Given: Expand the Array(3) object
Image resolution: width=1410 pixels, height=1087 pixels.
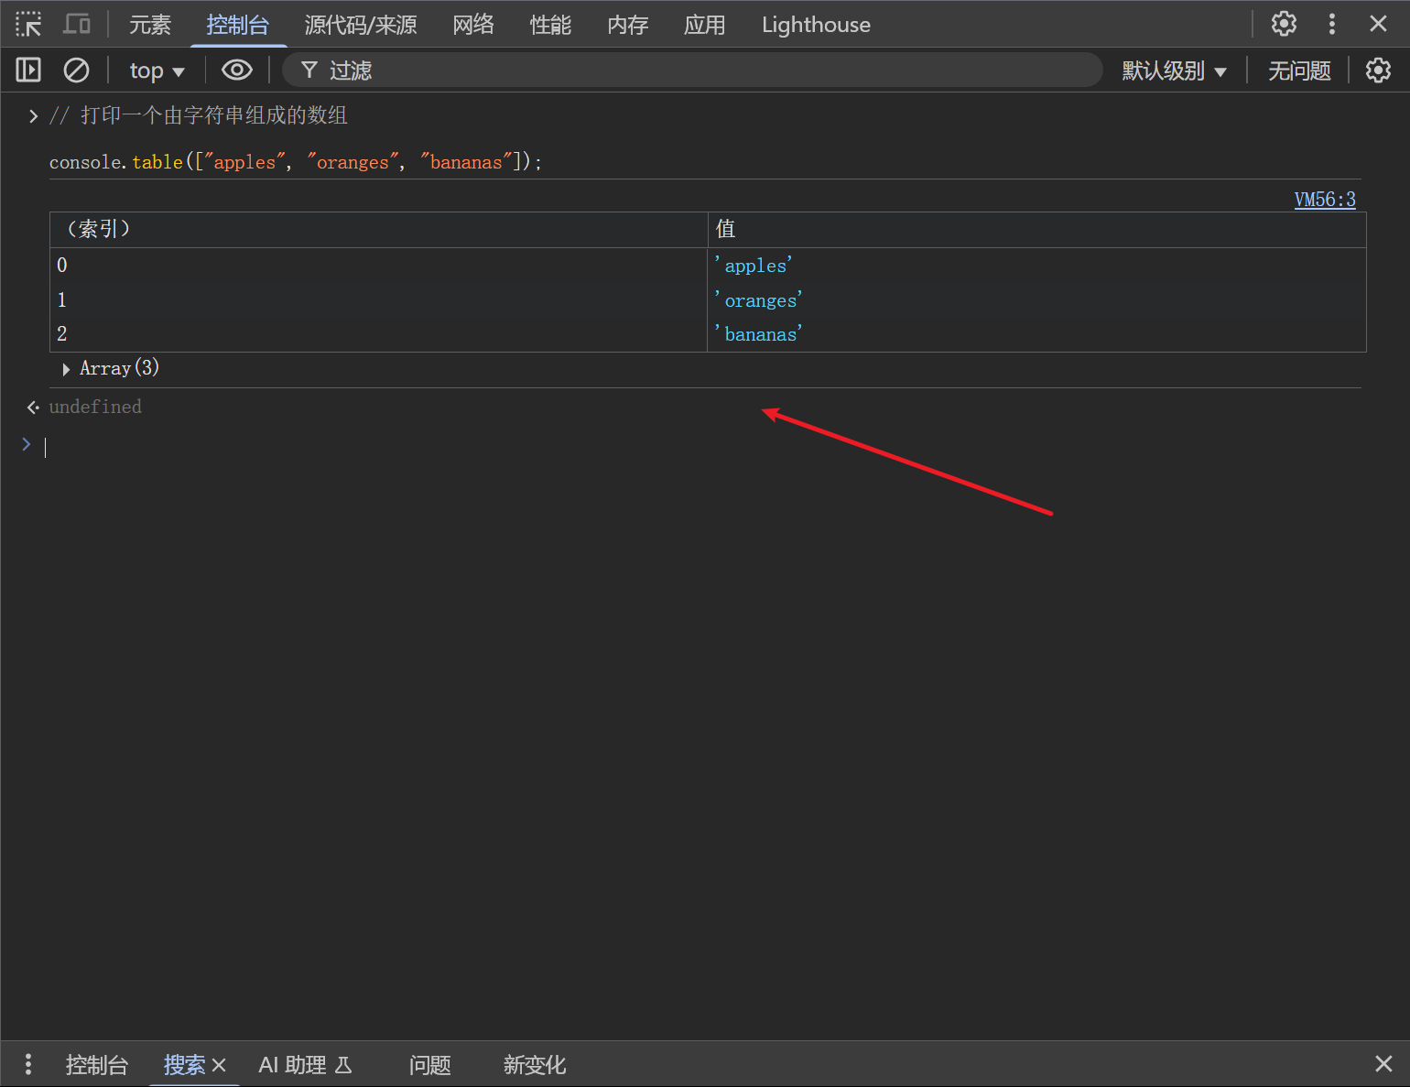Looking at the screenshot, I should (67, 369).
